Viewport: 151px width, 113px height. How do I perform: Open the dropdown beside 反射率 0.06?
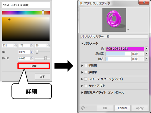[x=147, y=54]
